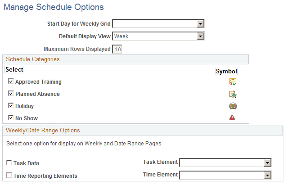Click the Weekly/Date Range Options header
Viewport: 287px width, 185px height.
pos(43,131)
